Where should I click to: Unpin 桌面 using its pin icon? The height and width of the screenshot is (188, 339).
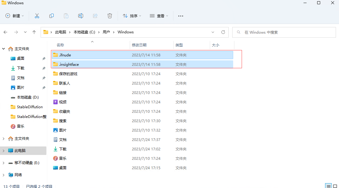pyautogui.click(x=44, y=59)
